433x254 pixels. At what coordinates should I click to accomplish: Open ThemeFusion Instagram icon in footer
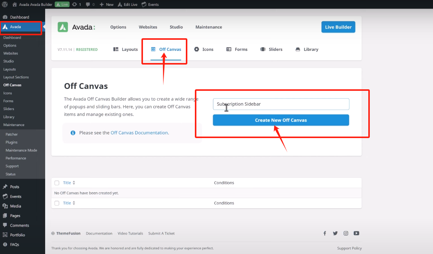pos(346,233)
